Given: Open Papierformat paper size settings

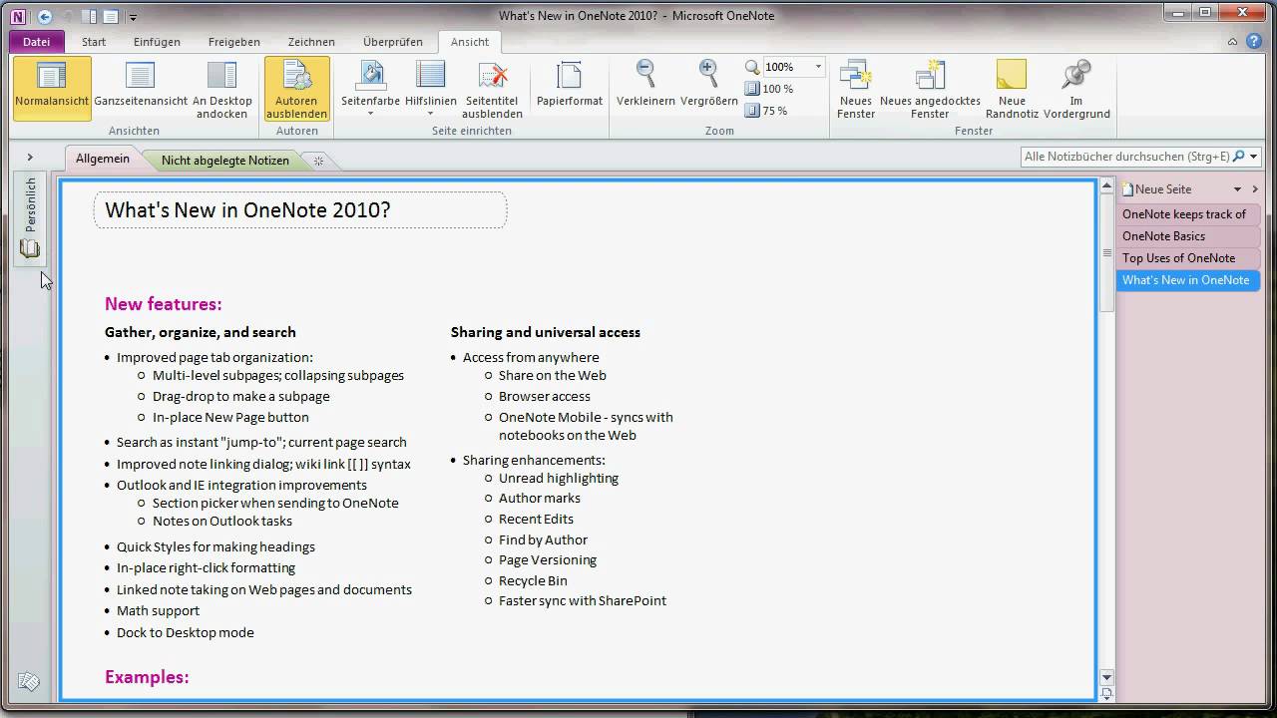Looking at the screenshot, I should click(569, 86).
